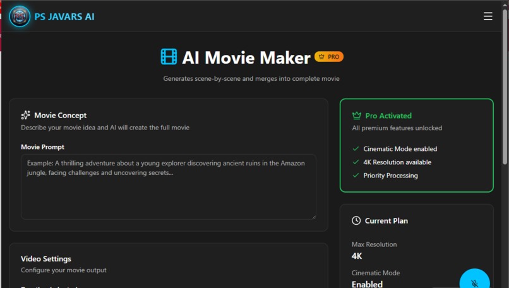
Task: Click the 'Cinematic Mode enabled' text
Action: 400,148
